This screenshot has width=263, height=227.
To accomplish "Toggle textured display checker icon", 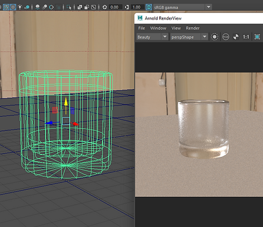I will tap(13, 7).
